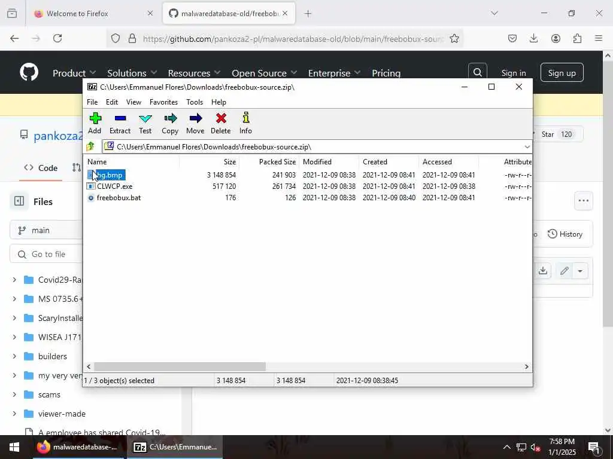
Task: Open Firefox Pocket save icon
Action: 512,38
